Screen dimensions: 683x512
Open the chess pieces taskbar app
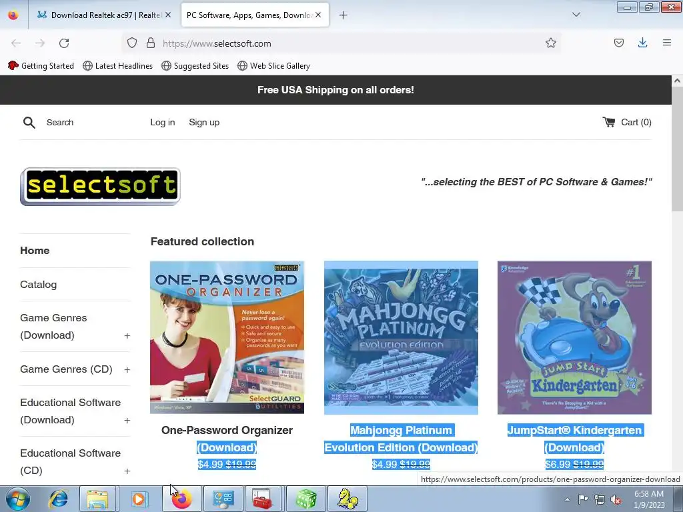(x=347, y=499)
